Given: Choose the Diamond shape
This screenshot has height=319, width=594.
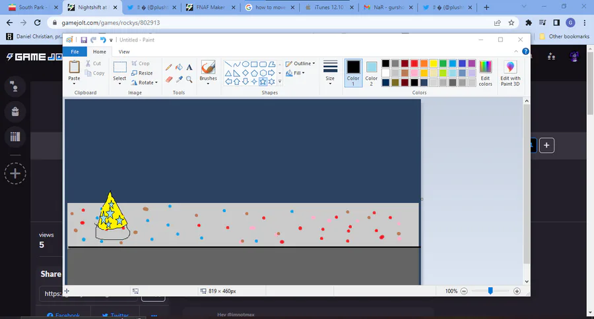Looking at the screenshot, I should pyautogui.click(x=246, y=73).
